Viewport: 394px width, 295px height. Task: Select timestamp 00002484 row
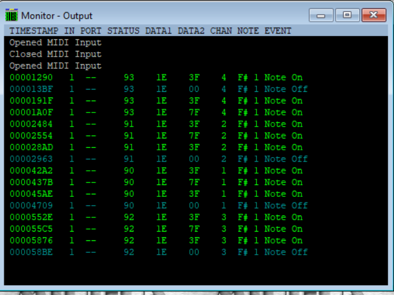click(156, 124)
